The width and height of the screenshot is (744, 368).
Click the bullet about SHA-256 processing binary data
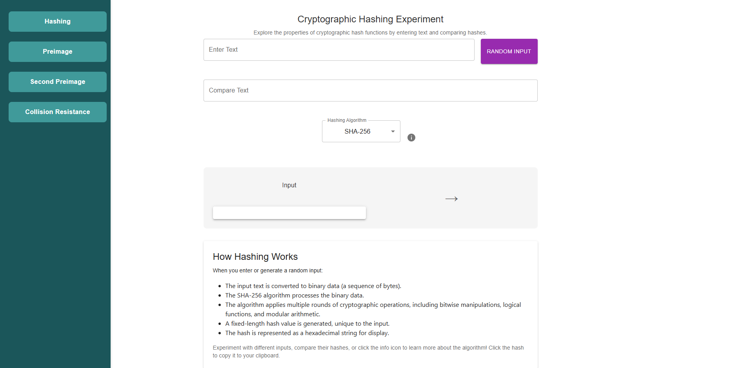tap(294, 295)
